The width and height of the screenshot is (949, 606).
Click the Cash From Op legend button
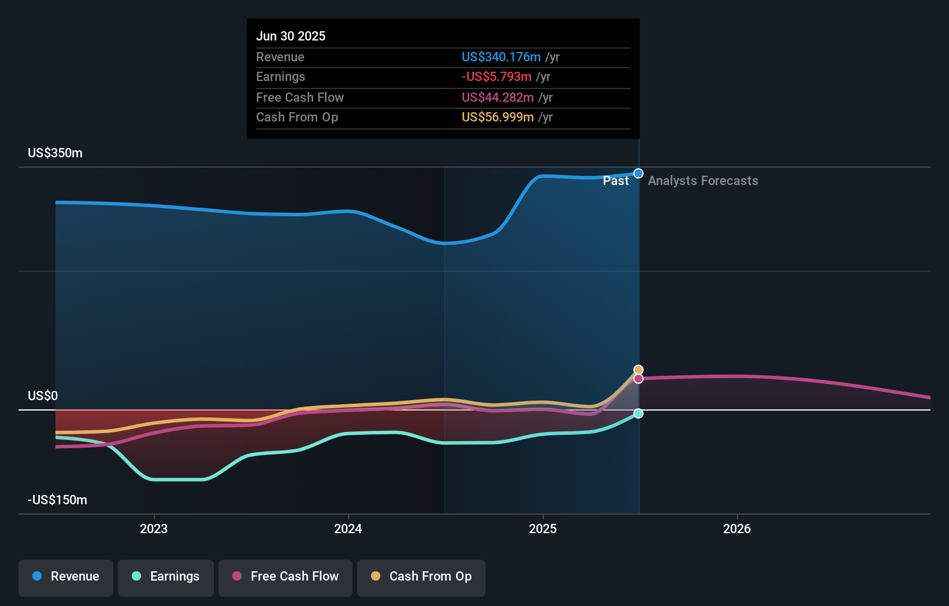(421, 577)
